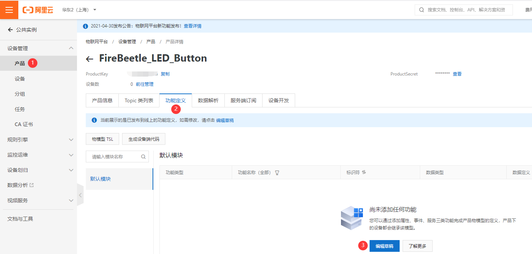
Task: Open the 华东2（上海） region dropdown
Action: [79, 10]
